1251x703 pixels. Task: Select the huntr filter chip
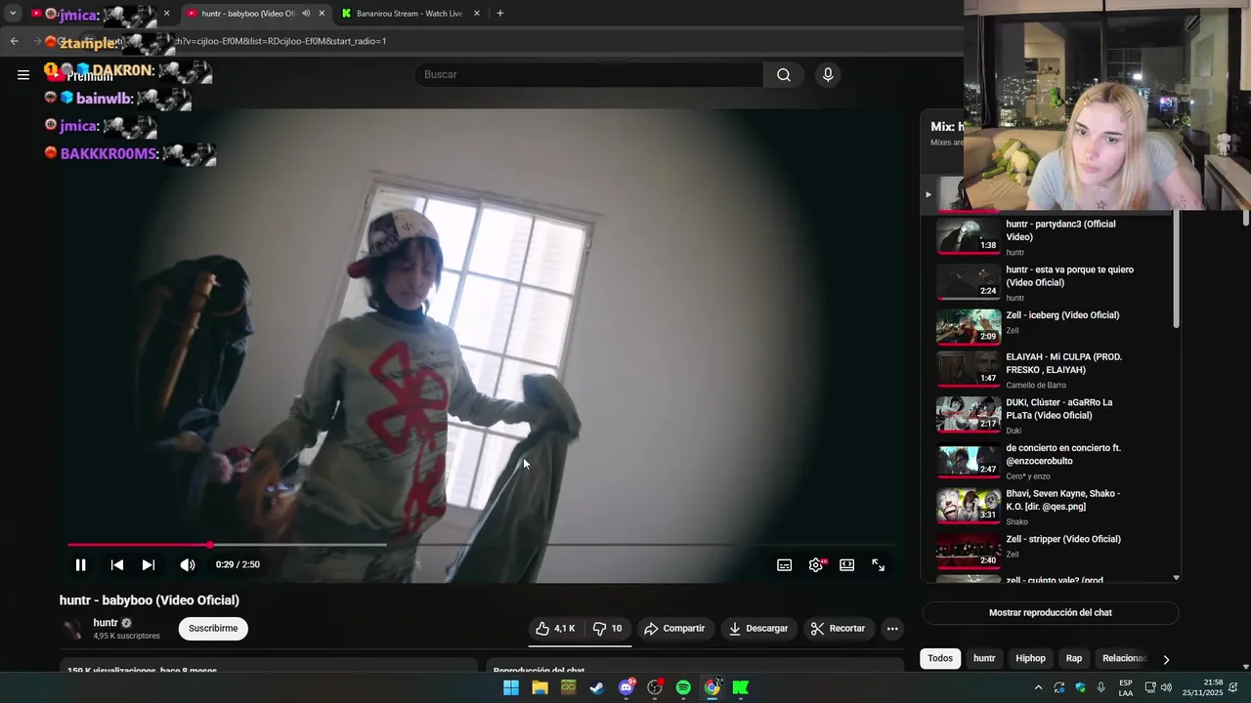point(984,658)
